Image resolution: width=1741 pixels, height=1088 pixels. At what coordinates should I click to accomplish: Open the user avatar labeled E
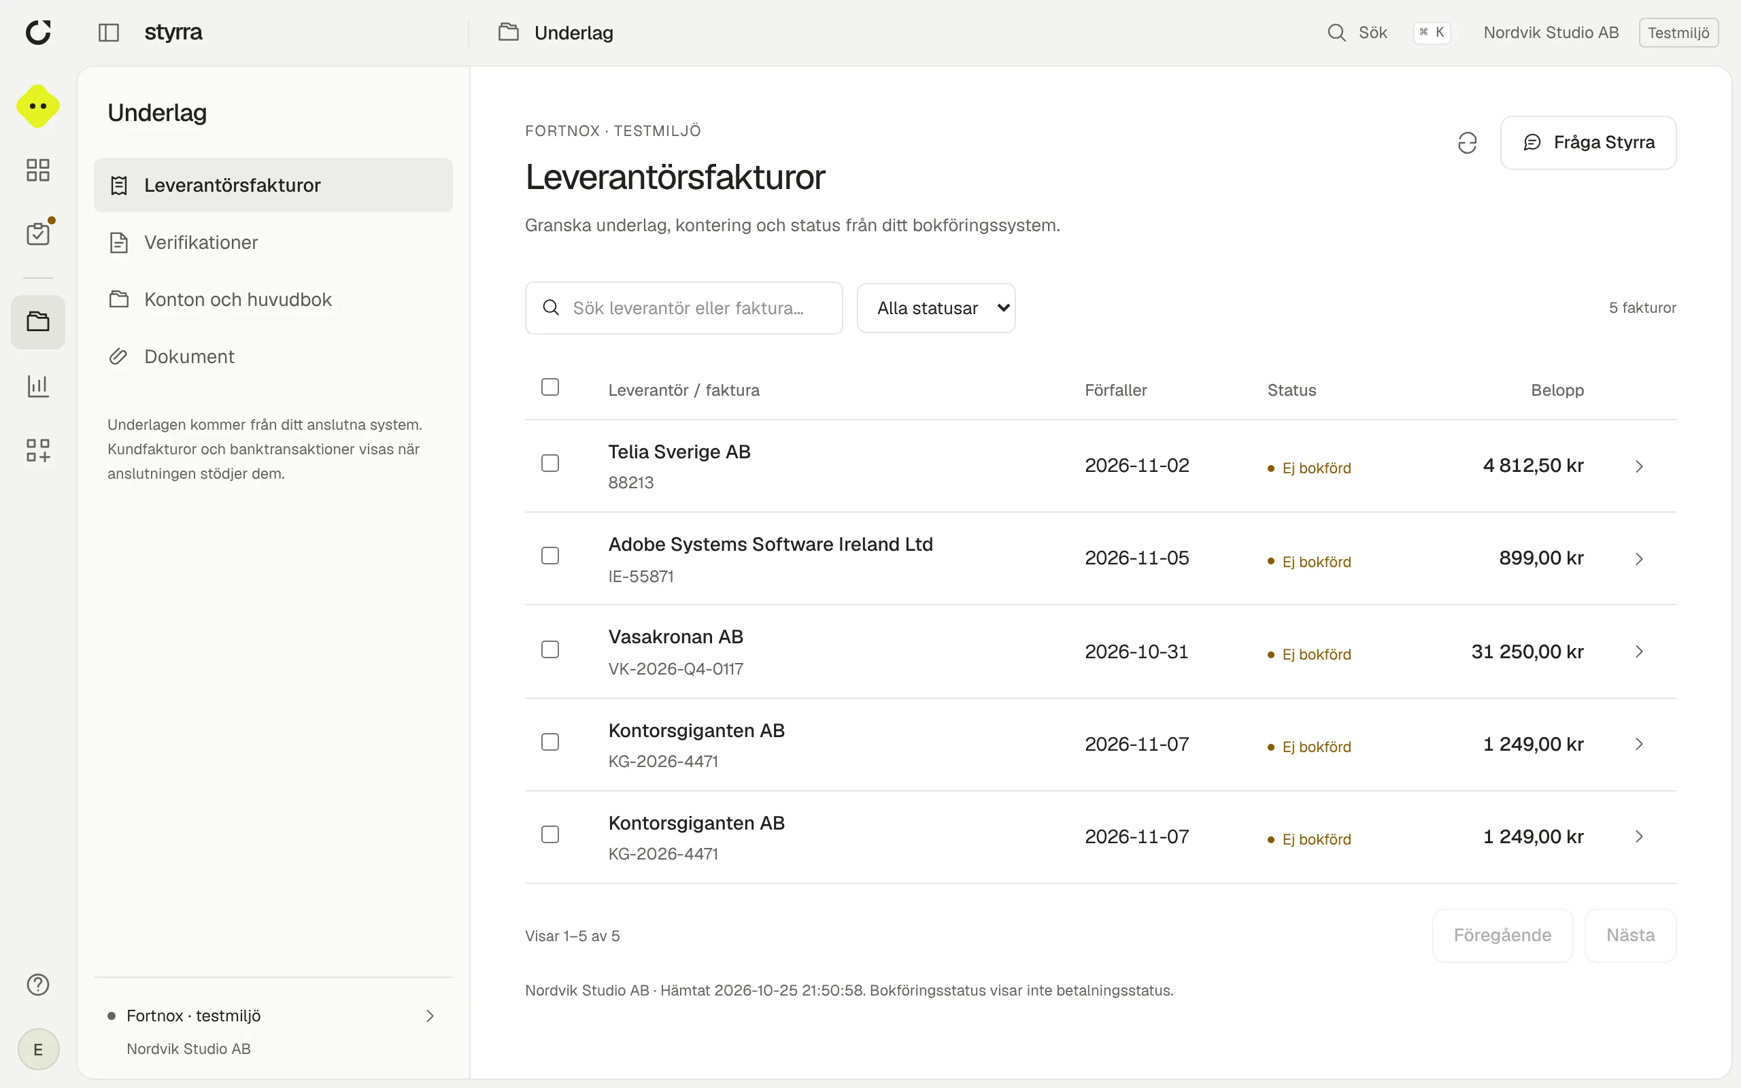pyautogui.click(x=38, y=1049)
